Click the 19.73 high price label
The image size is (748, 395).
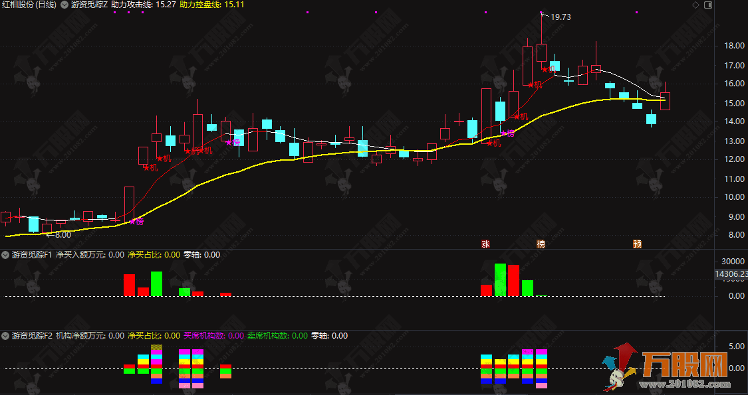coord(561,17)
